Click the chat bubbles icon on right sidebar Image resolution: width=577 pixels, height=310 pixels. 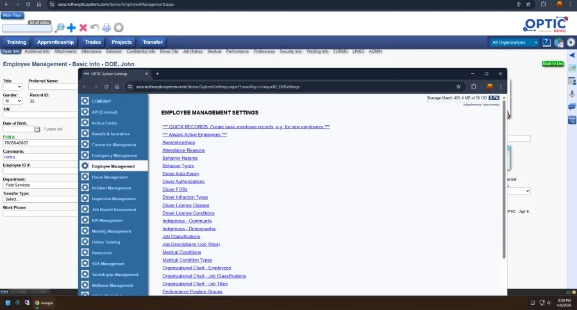click(x=572, y=107)
